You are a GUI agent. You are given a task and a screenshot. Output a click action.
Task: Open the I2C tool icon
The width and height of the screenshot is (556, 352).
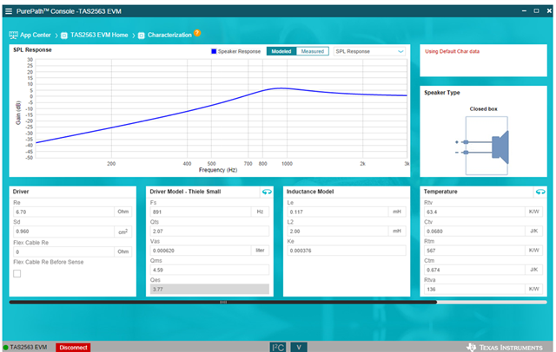point(278,348)
